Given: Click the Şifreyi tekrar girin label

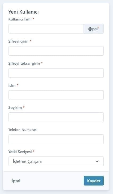Looking at the screenshot, I should [x=24, y=63].
